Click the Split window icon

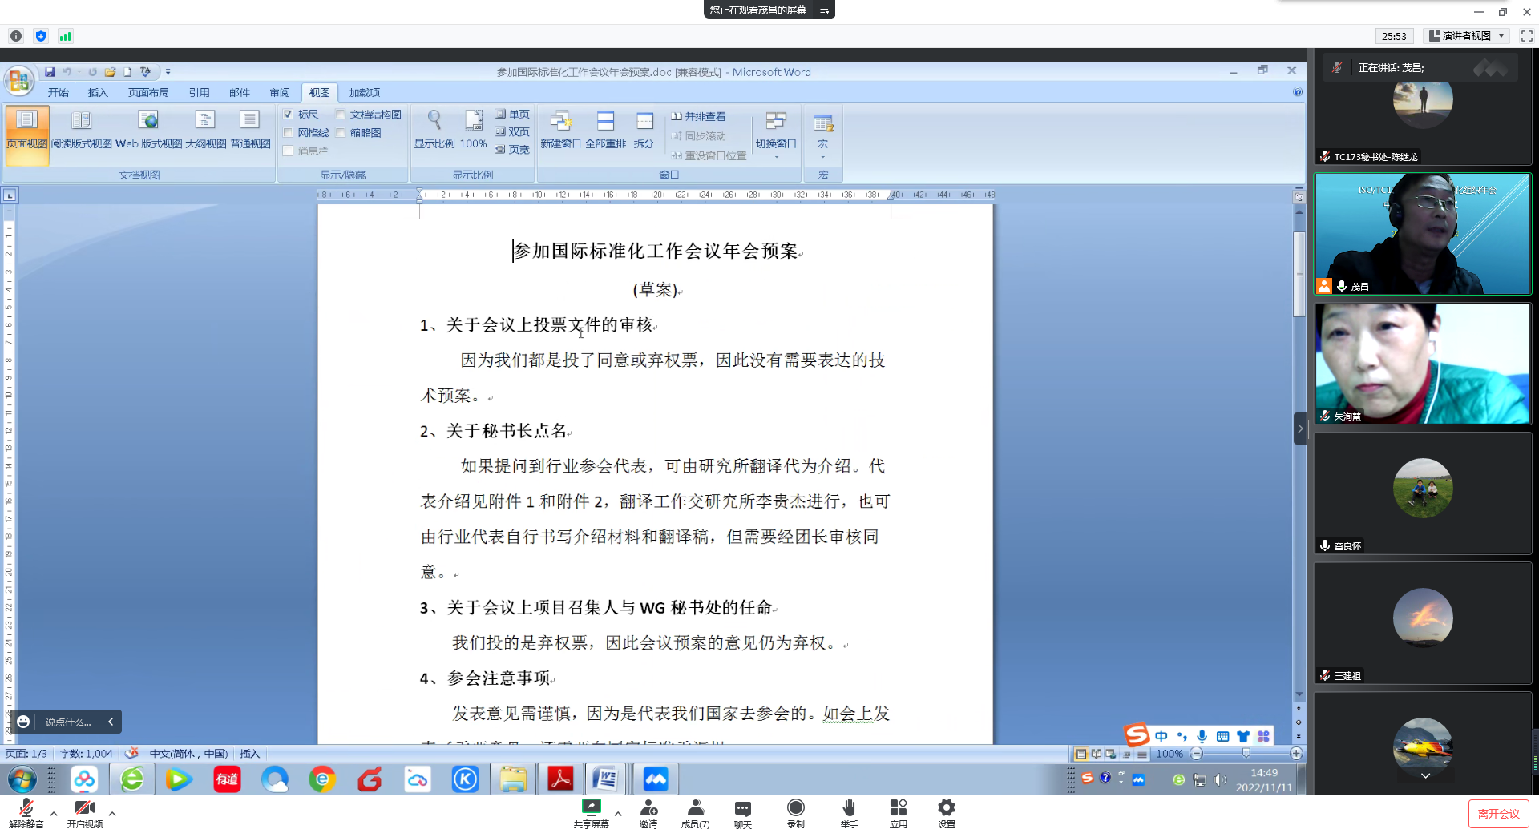(644, 122)
